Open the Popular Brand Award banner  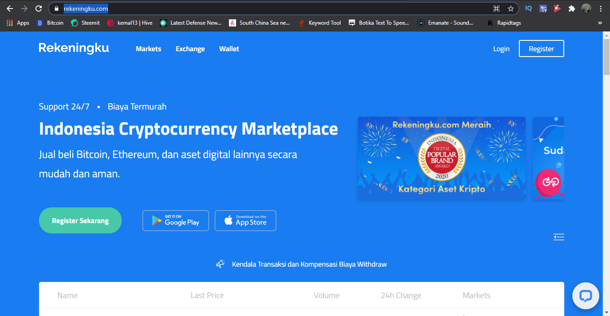442,158
